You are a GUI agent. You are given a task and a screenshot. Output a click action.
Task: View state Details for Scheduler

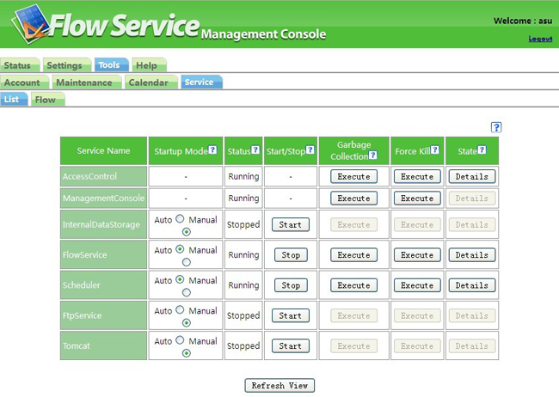tap(472, 285)
